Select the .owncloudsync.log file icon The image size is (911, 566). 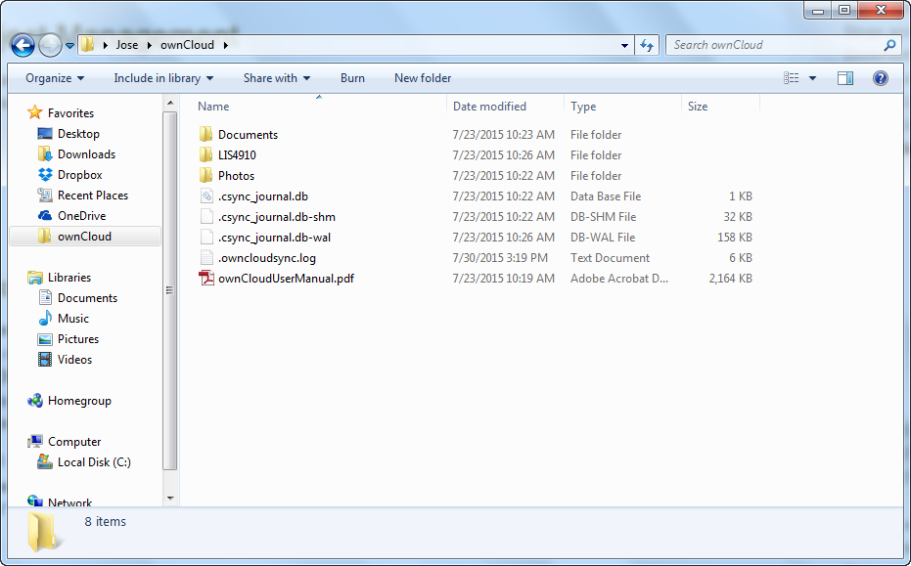[206, 258]
